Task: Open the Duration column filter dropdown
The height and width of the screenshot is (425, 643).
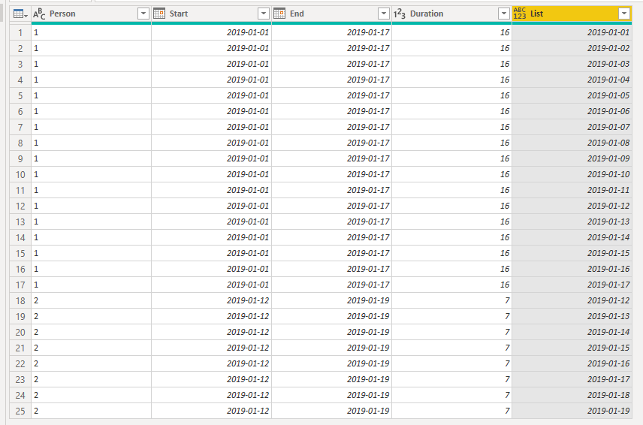Action: 503,14
